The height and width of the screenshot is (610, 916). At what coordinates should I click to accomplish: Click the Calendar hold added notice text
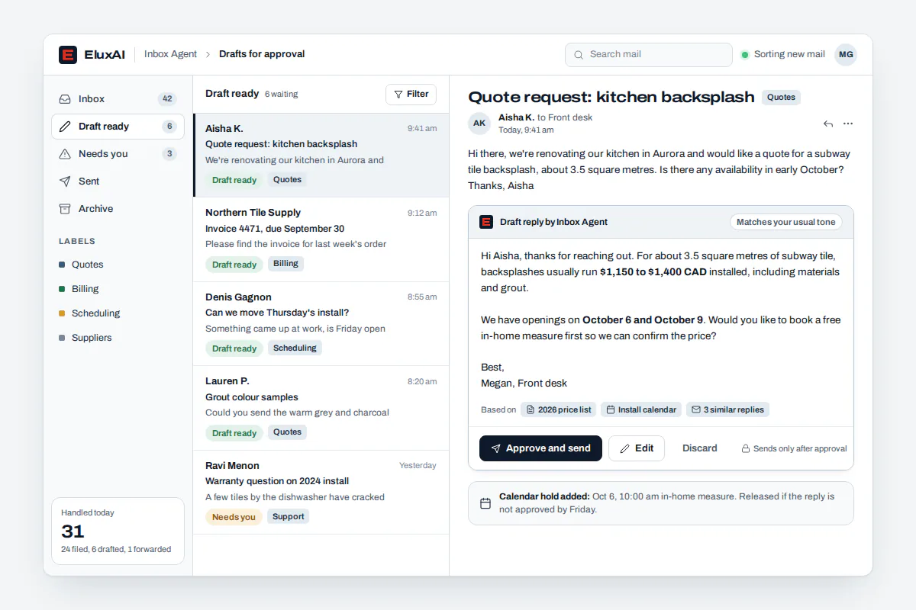(667, 502)
